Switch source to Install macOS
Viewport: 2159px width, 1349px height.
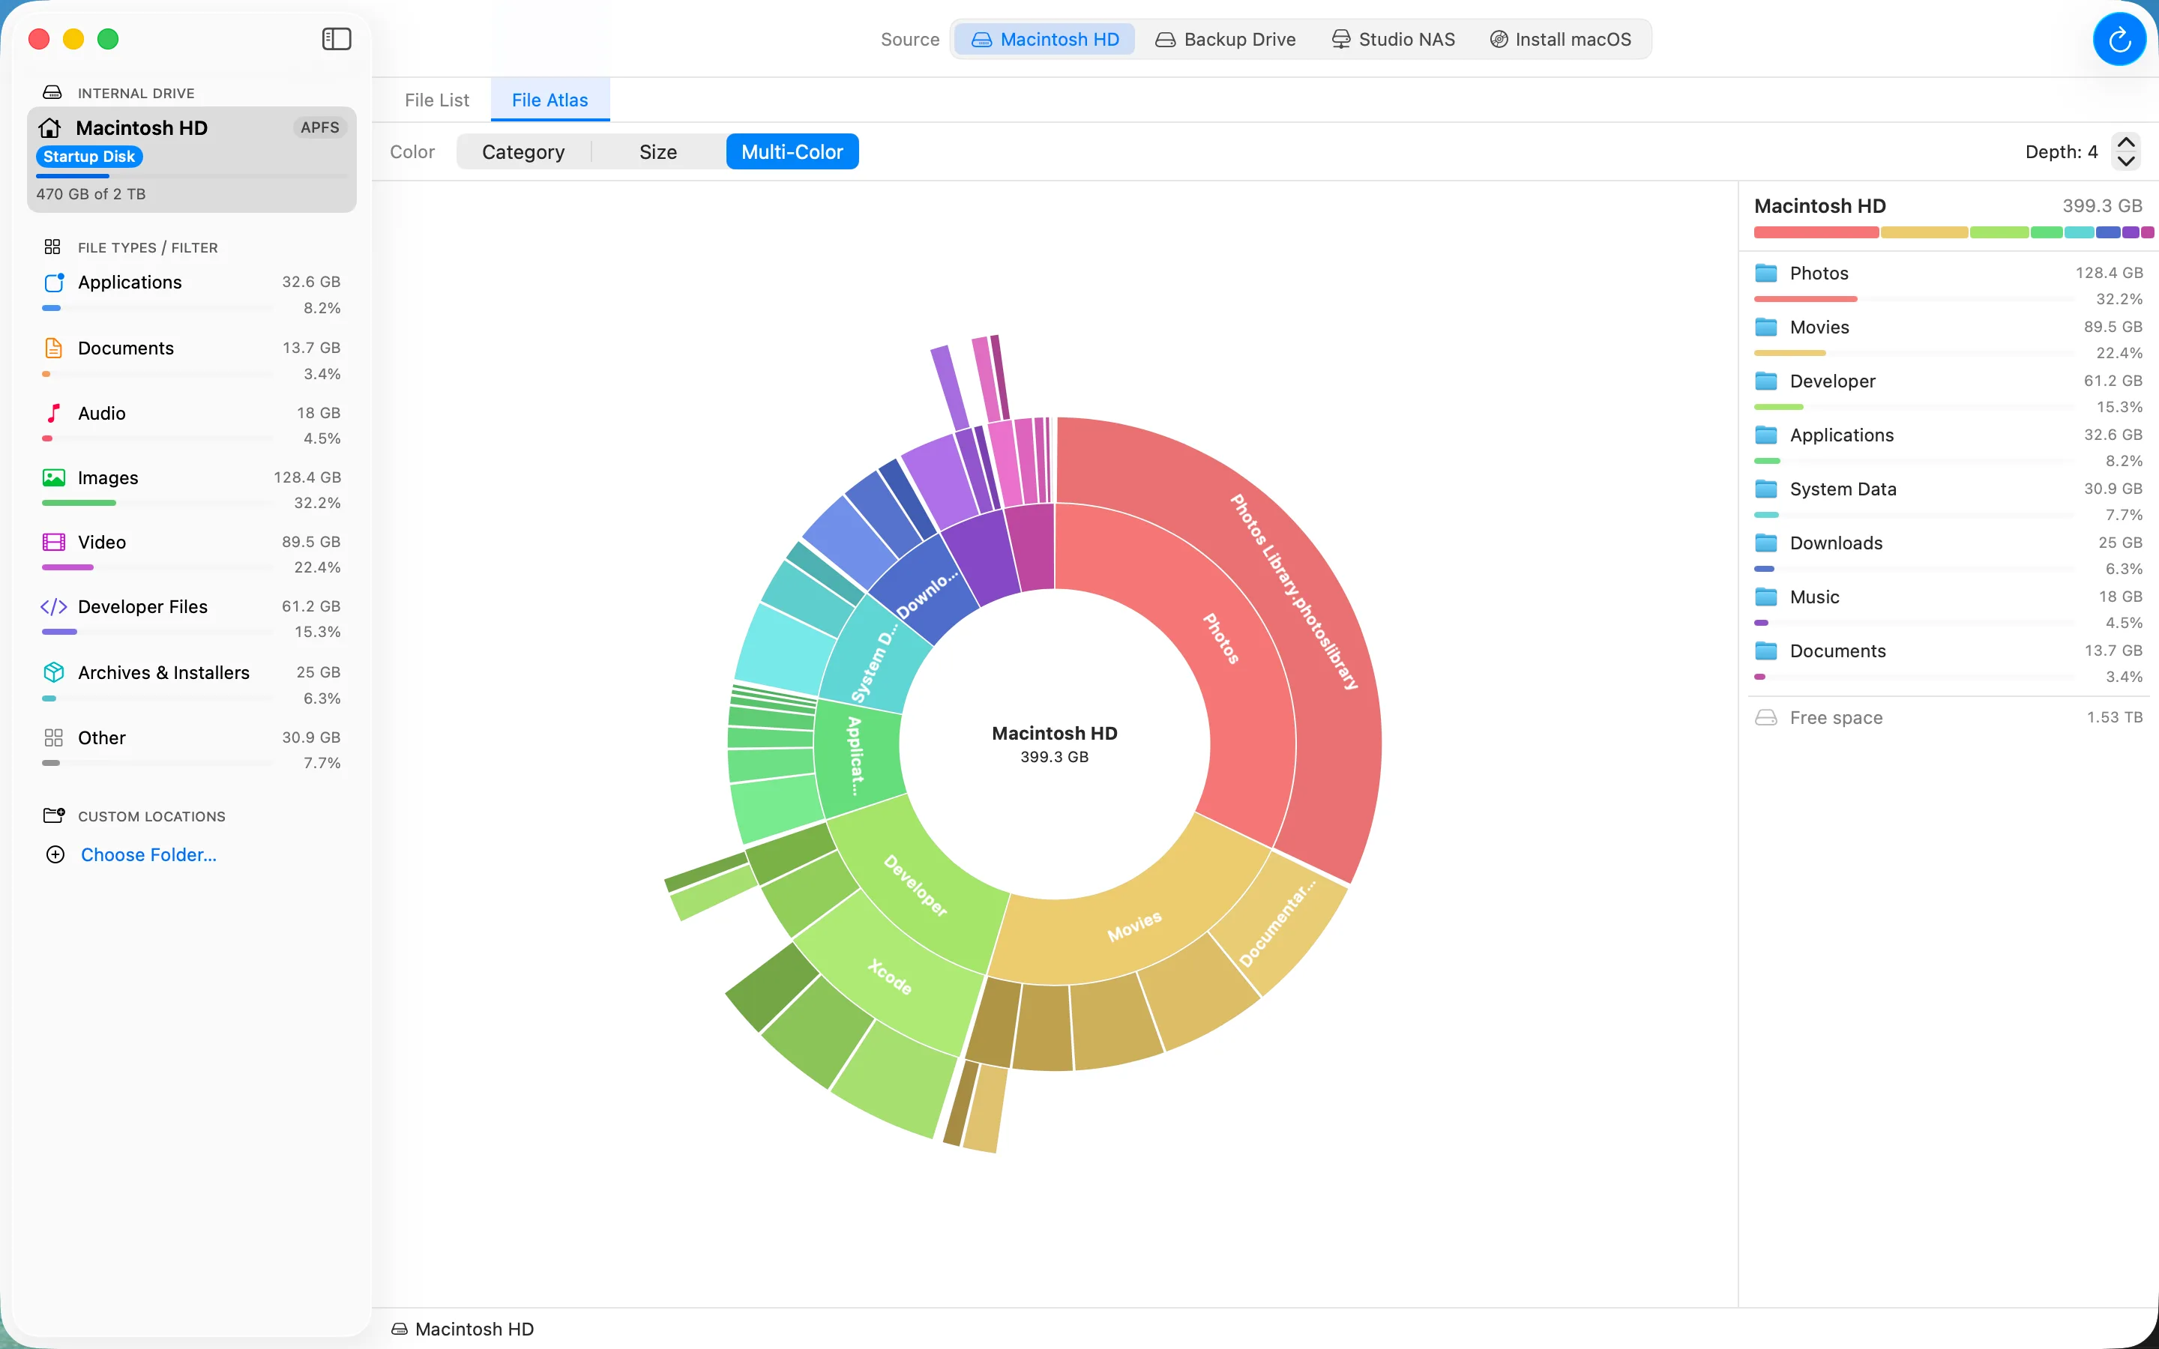1562,39
